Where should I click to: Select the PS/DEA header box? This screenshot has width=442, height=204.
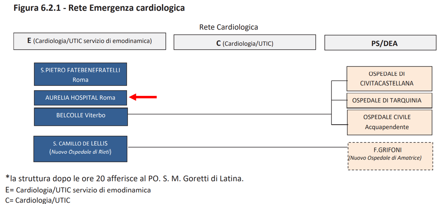click(380, 43)
